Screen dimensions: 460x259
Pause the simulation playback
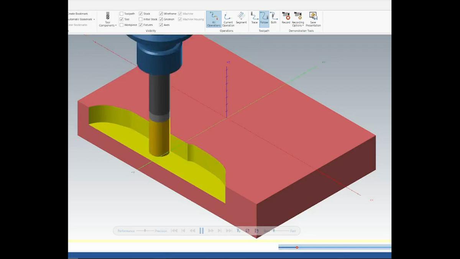point(201,231)
